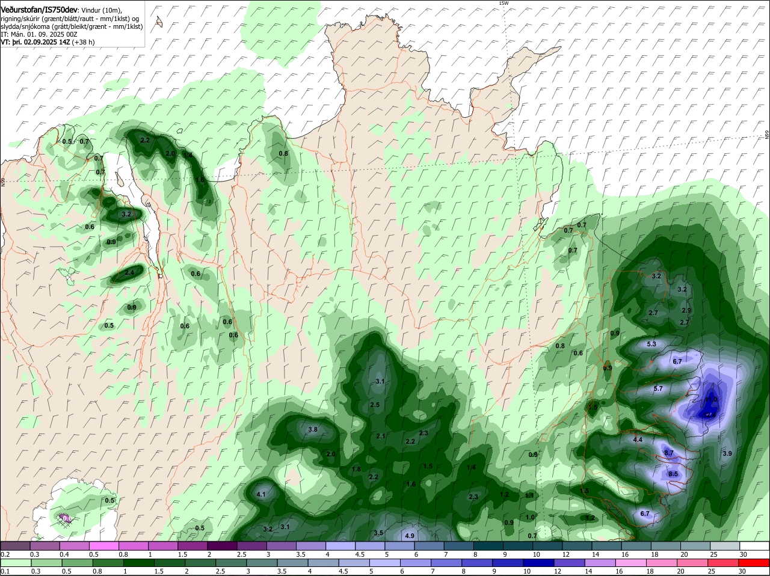Click the 2.1 precipitation value
Screen dimensions: 770x576
[381, 436]
